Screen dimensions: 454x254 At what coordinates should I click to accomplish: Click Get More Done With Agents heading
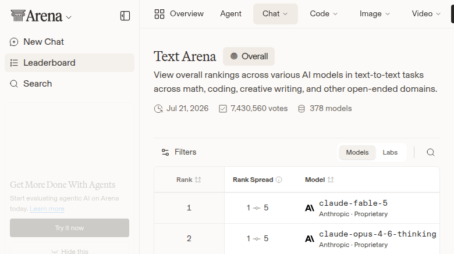coord(62,185)
